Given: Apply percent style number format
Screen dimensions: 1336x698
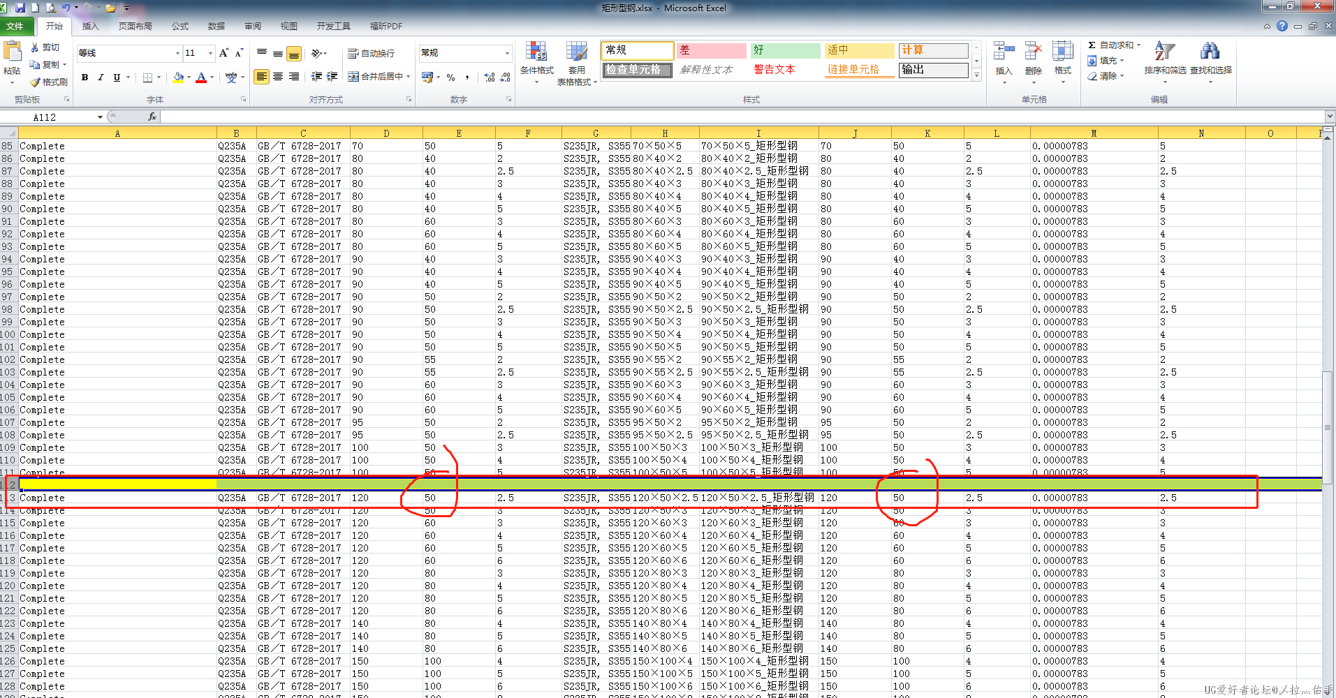Looking at the screenshot, I should pyautogui.click(x=451, y=77).
